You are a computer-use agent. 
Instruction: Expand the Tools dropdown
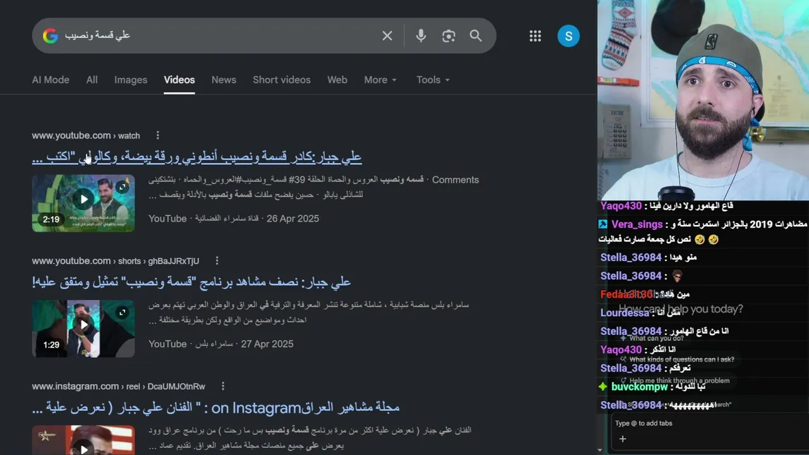433,80
